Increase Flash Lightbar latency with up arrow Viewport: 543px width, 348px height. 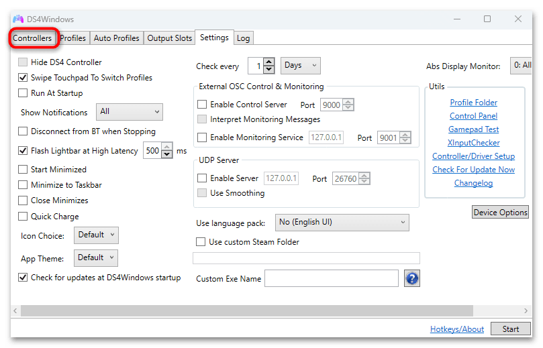click(167, 147)
